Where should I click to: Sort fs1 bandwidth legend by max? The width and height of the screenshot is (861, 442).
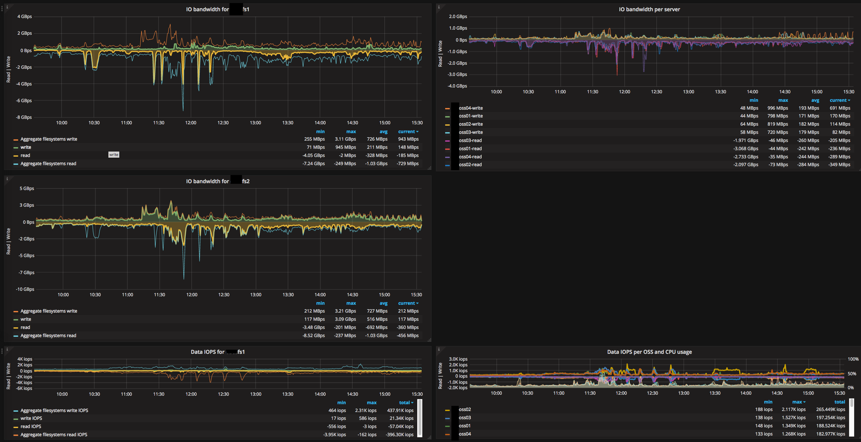351,131
